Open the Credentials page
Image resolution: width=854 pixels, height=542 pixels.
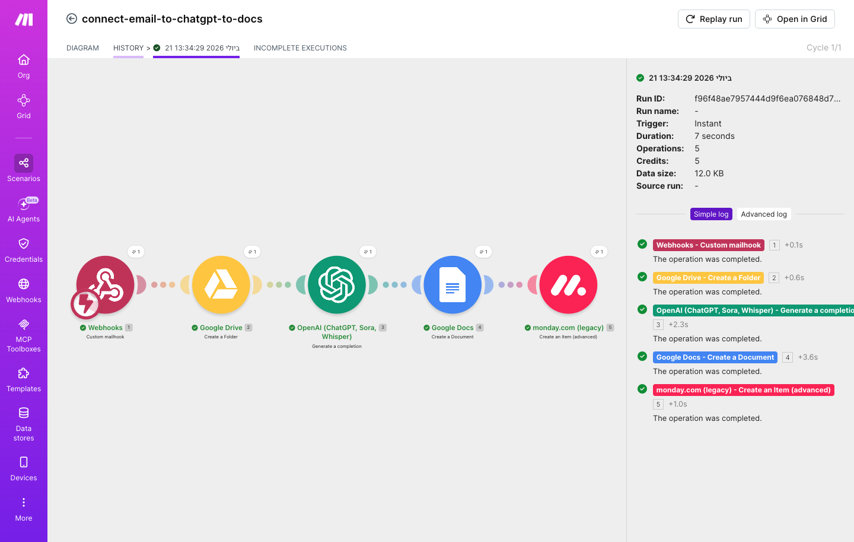[x=24, y=251]
